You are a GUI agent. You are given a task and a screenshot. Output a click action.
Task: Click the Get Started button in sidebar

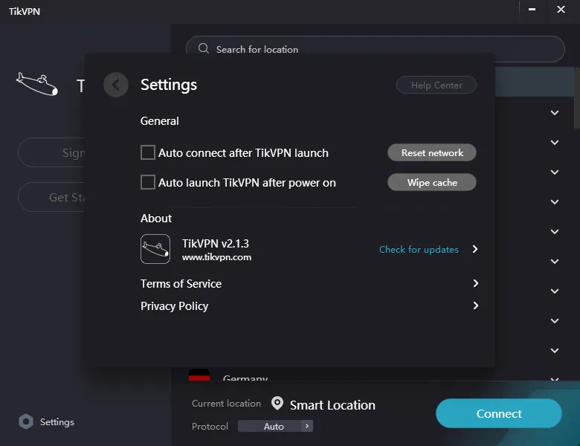[x=52, y=197]
